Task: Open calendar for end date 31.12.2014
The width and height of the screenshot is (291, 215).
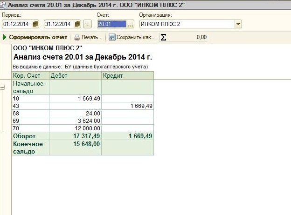Action: (77, 24)
